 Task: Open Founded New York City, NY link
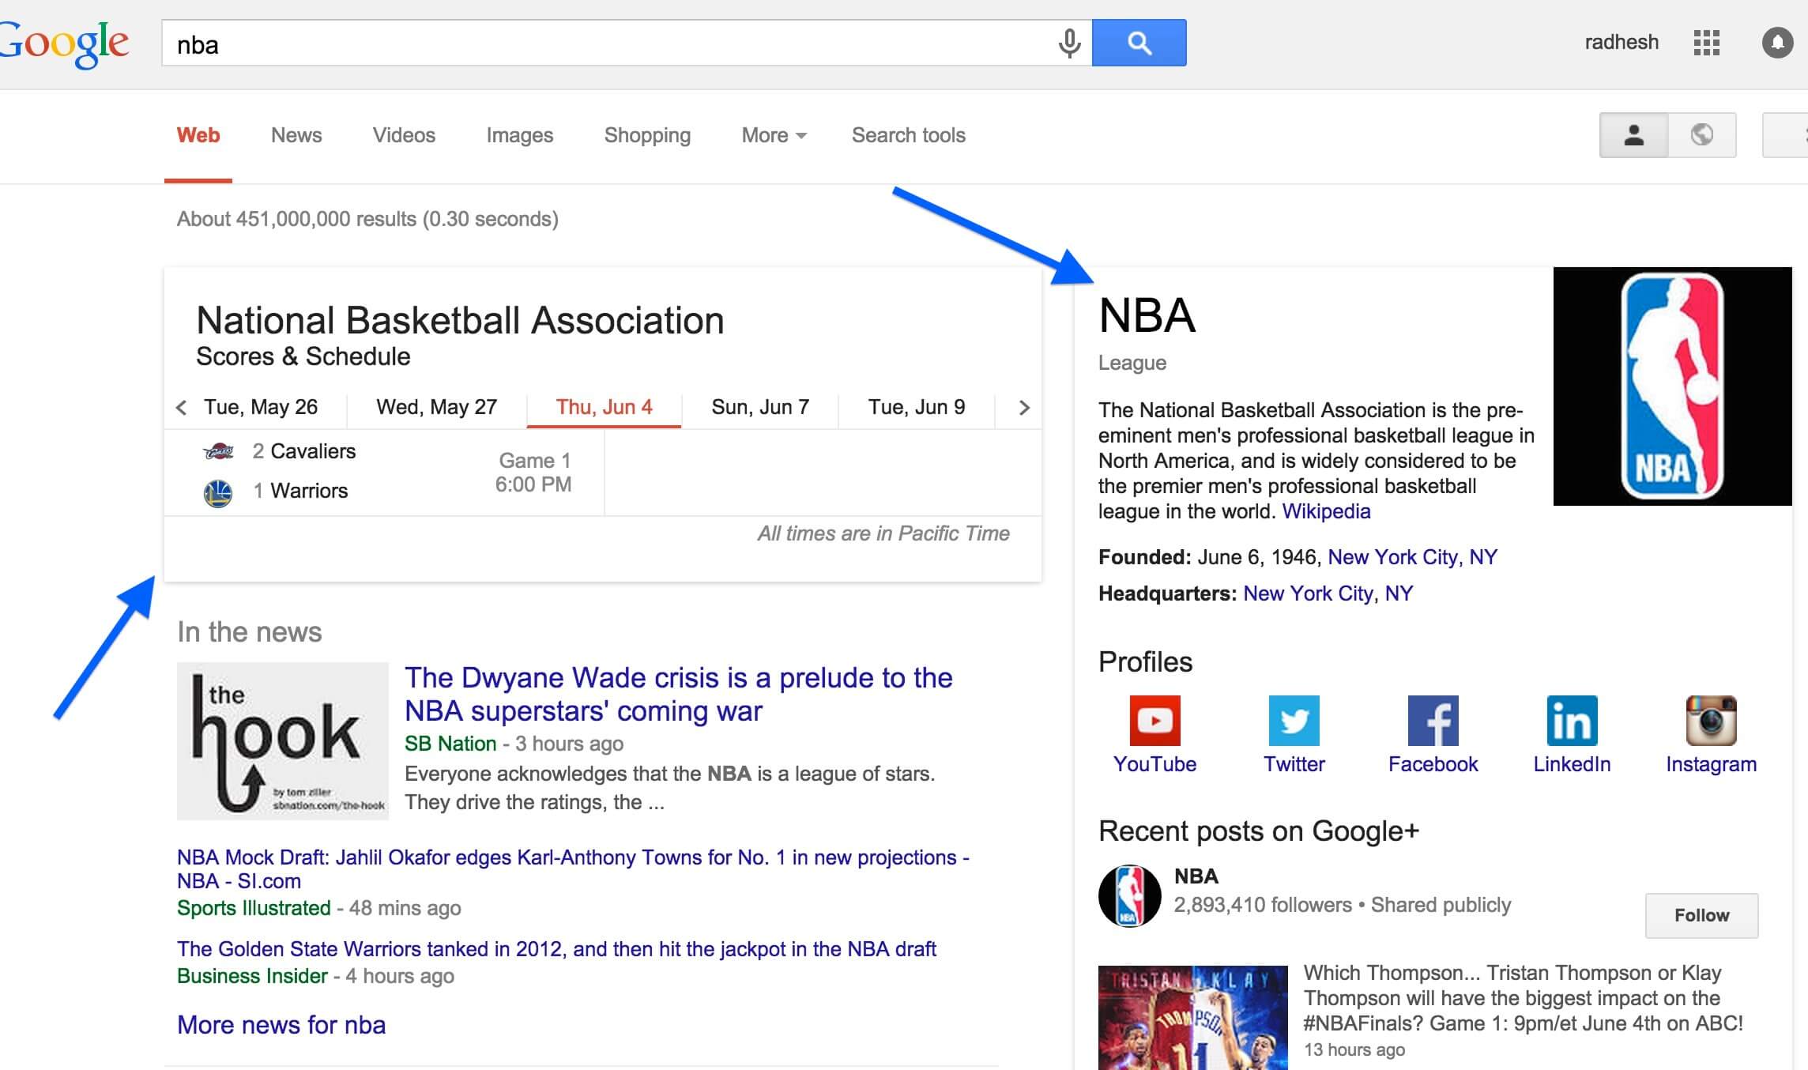(x=1412, y=557)
